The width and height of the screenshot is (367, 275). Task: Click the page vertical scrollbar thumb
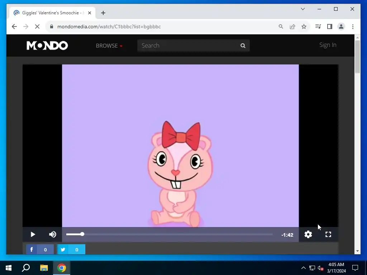point(357,57)
